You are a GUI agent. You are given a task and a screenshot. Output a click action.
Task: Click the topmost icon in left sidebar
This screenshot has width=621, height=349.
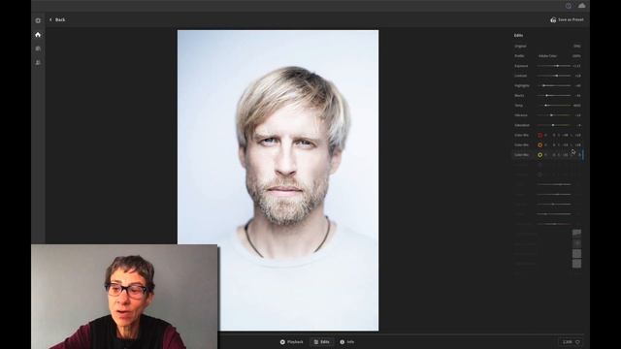[x=38, y=20]
